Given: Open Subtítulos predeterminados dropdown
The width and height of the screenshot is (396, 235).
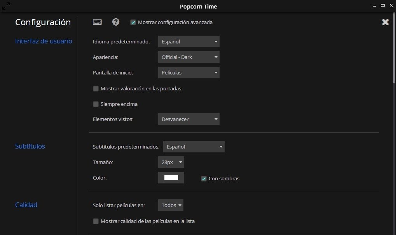Looking at the screenshot, I should [x=194, y=147].
